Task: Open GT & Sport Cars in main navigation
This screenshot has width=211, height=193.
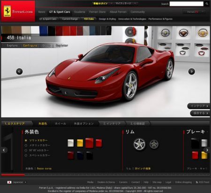Action: click(60, 12)
